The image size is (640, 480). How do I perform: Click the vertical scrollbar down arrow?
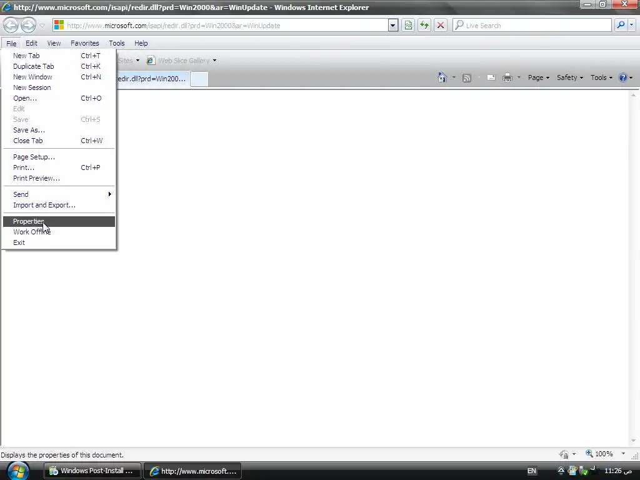pos(634,441)
